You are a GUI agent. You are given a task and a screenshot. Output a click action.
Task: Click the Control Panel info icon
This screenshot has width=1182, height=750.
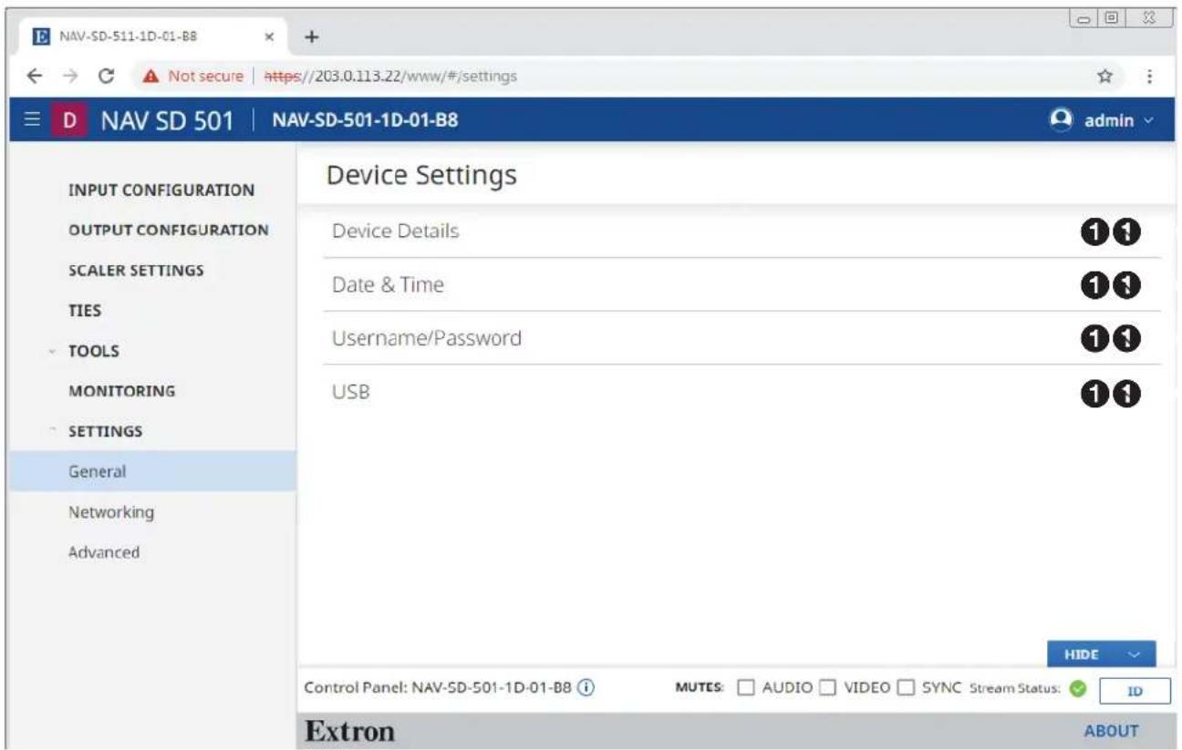[x=586, y=688]
